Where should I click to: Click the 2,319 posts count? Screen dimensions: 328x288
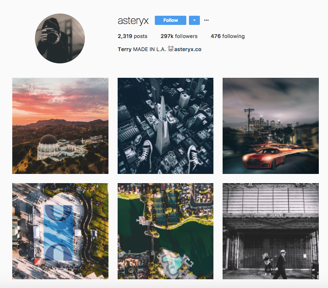tap(133, 36)
